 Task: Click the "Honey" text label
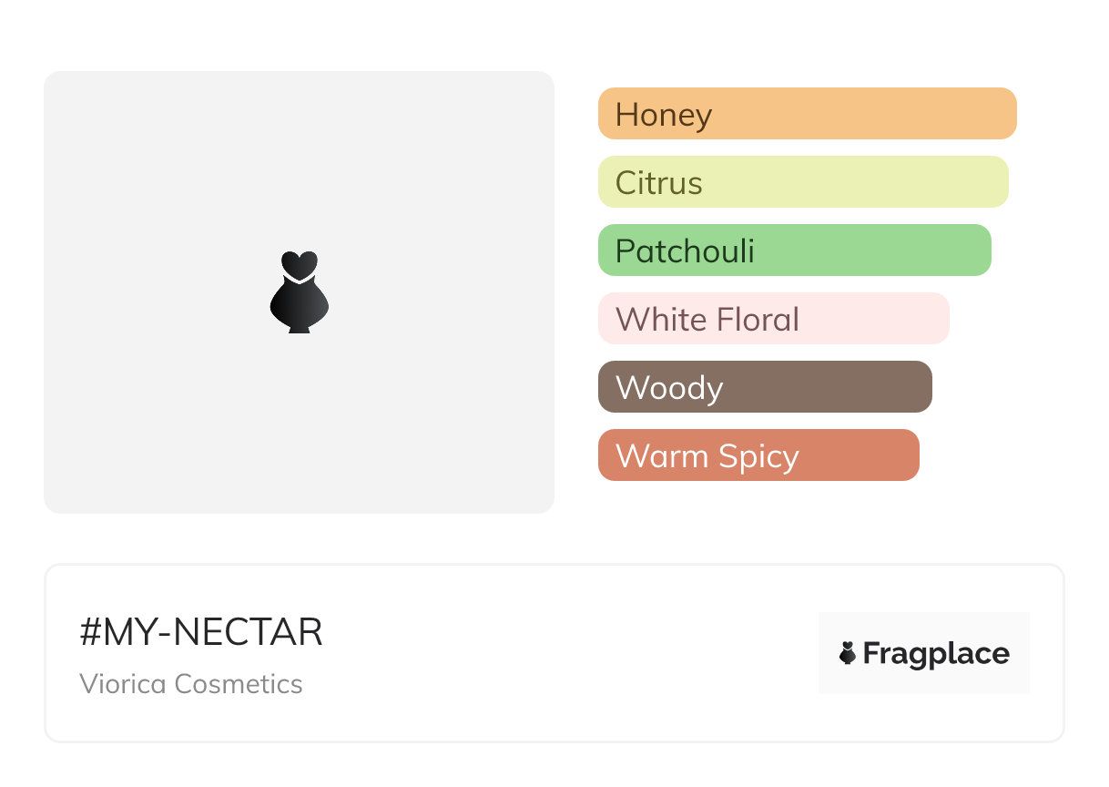point(664,115)
